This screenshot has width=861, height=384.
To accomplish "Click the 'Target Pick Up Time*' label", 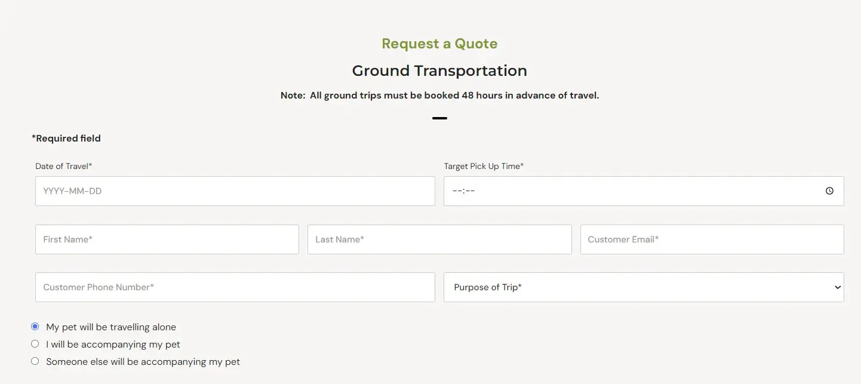I will (484, 166).
